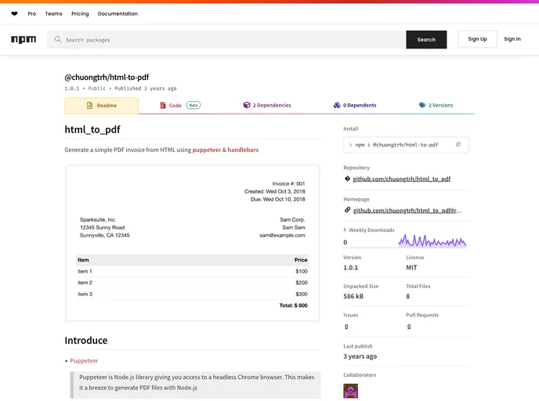Open the Pricing menu item

click(x=80, y=14)
